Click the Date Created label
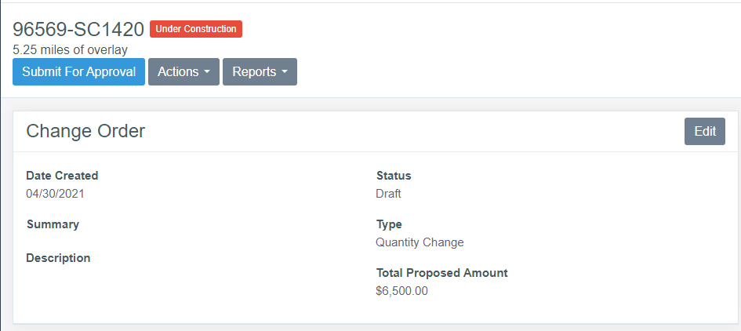The height and width of the screenshot is (331, 741). [62, 176]
